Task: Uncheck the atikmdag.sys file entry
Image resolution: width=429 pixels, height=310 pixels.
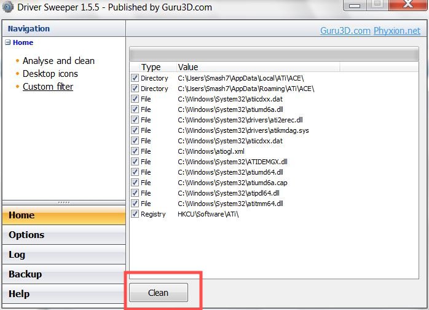Action: coord(135,130)
